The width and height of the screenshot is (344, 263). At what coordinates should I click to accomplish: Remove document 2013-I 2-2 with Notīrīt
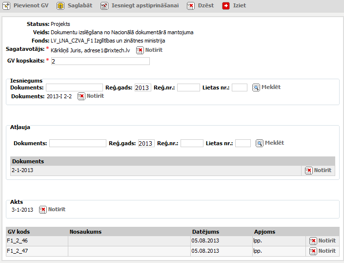click(x=81, y=96)
